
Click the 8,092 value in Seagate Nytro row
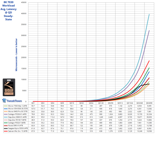click(149, 128)
